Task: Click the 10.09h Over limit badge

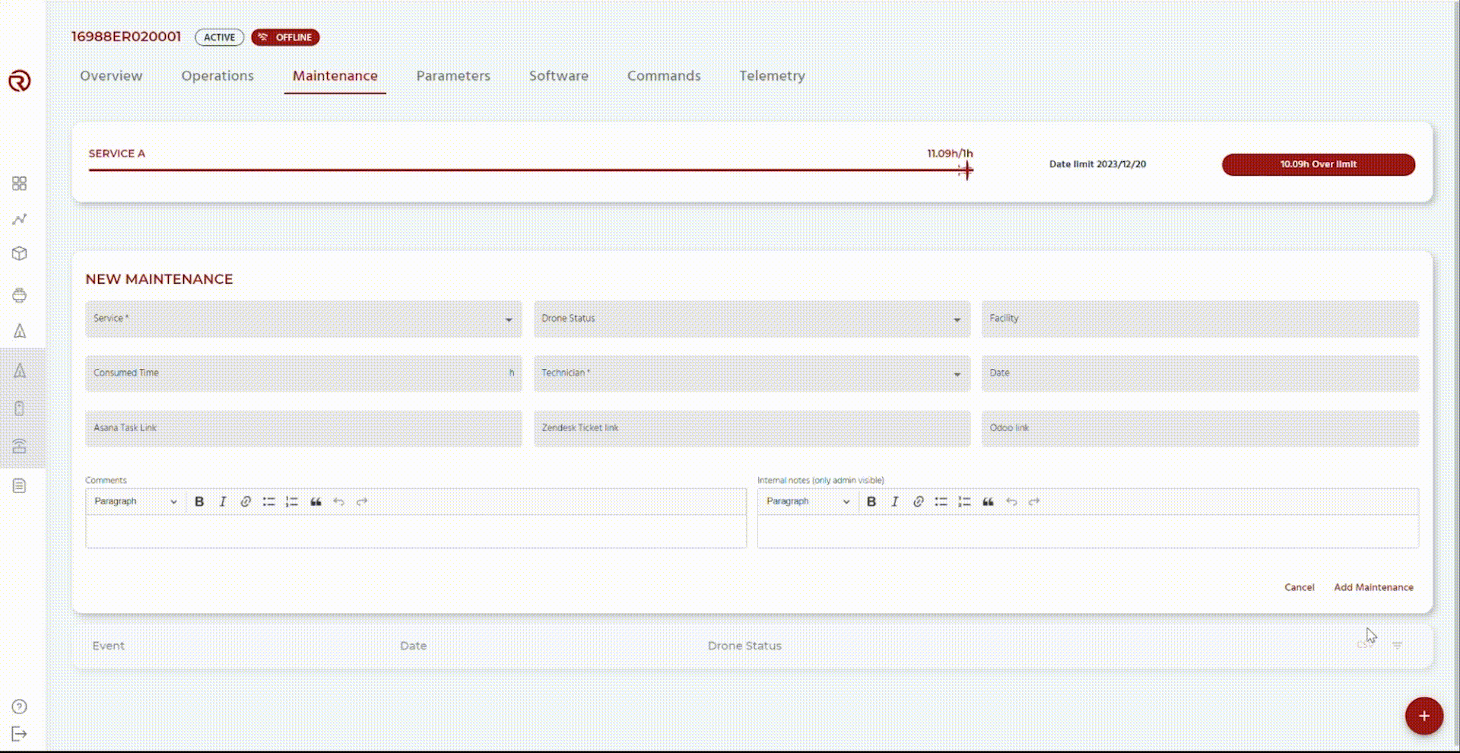Action: coord(1319,164)
